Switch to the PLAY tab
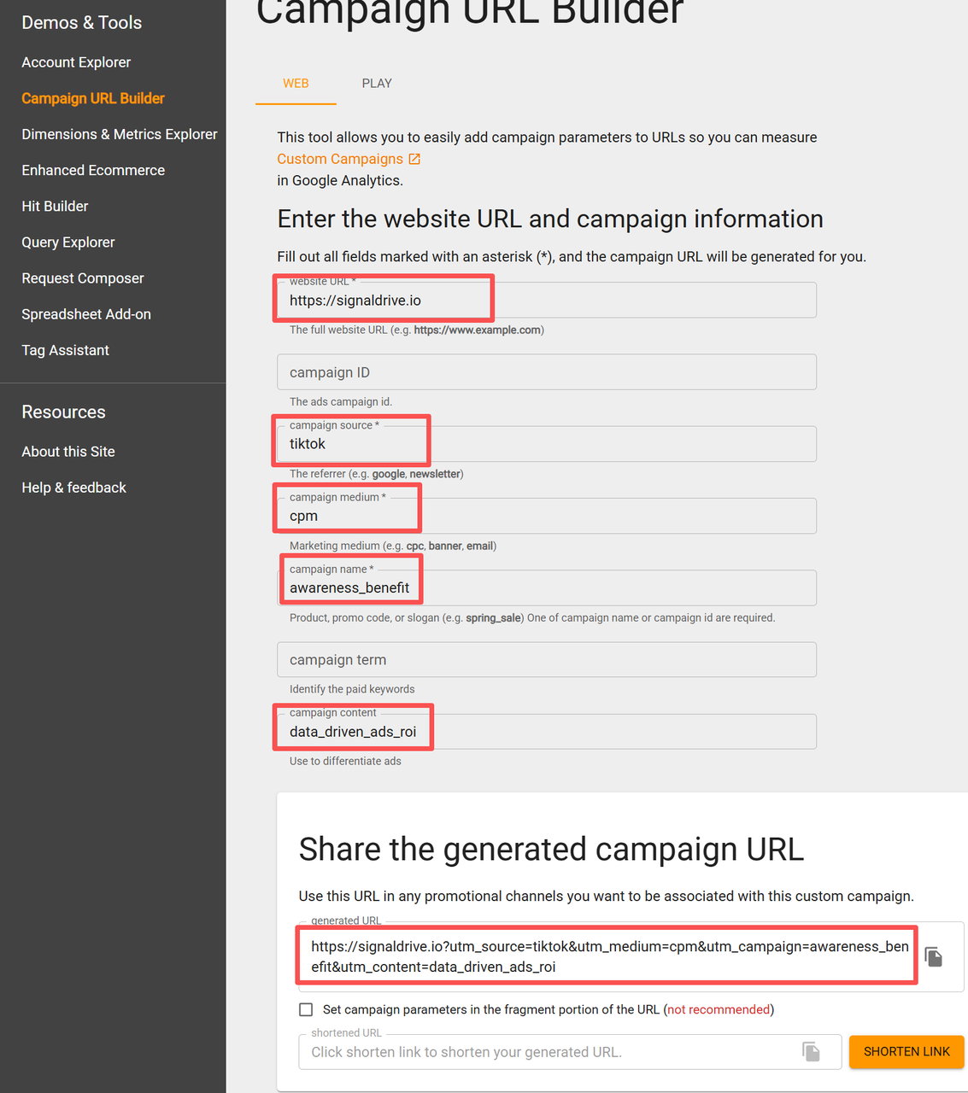Viewport: 968px width, 1093px height. click(377, 84)
